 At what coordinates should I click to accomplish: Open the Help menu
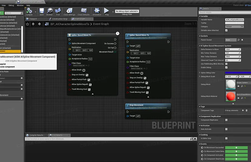pos(28,5)
